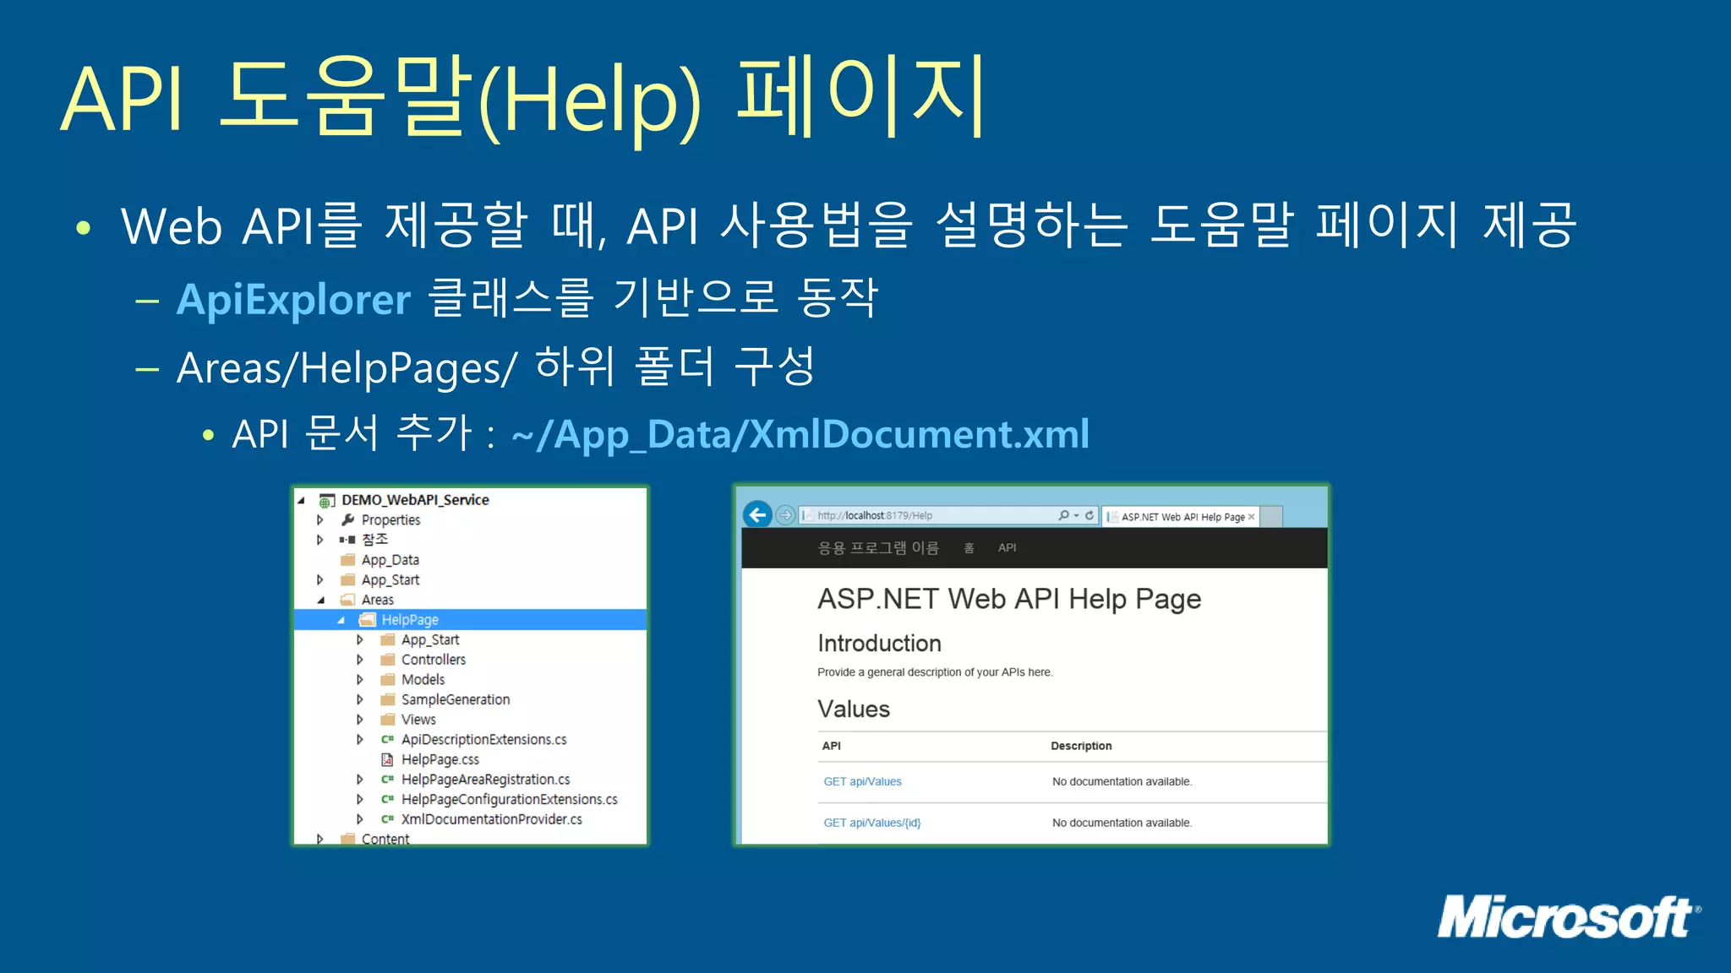Select the HelpPage.css file
This screenshot has height=973, width=1731.
[440, 759]
